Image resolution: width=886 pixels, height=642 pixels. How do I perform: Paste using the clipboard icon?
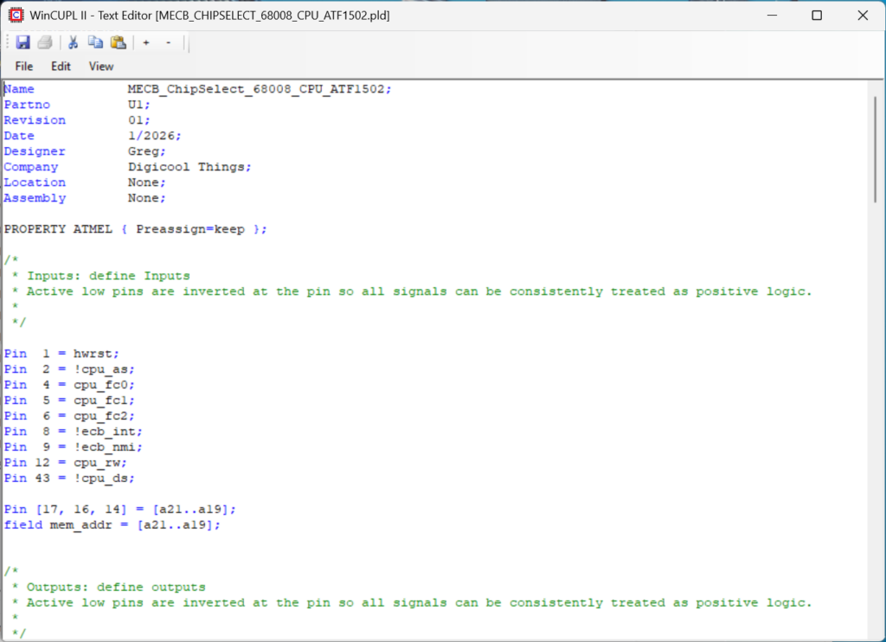point(118,42)
